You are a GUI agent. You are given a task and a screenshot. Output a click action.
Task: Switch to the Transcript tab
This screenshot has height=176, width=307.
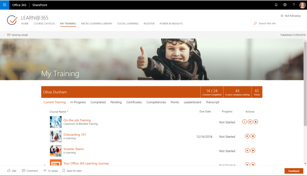coord(212,102)
